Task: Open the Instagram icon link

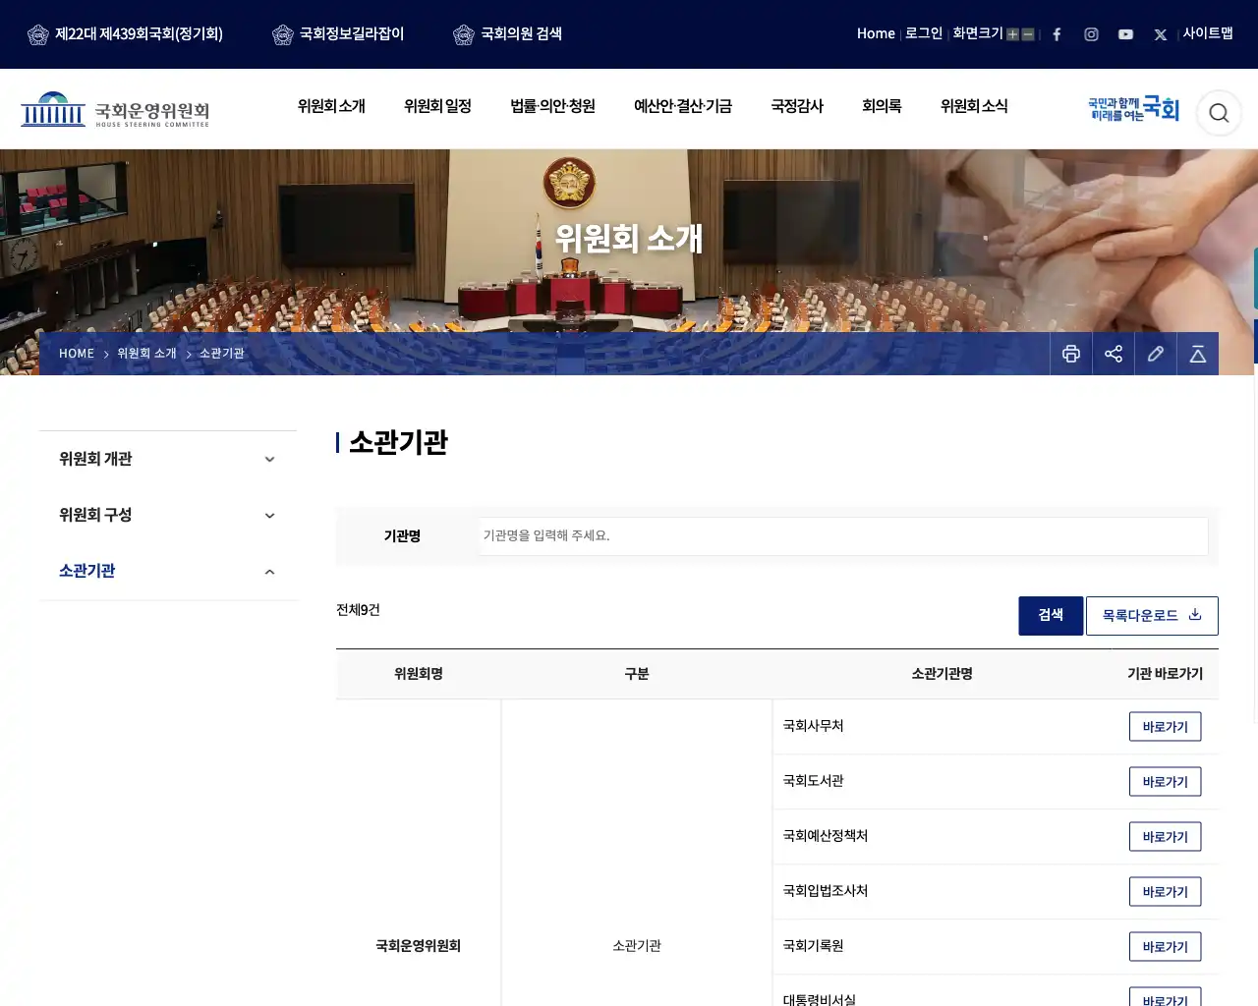Action: (x=1091, y=34)
